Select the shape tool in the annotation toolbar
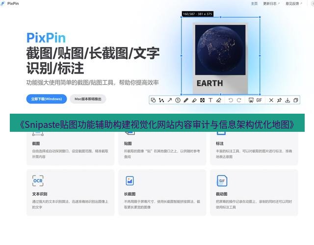The width and height of the screenshot is (314, 245). (153, 100)
